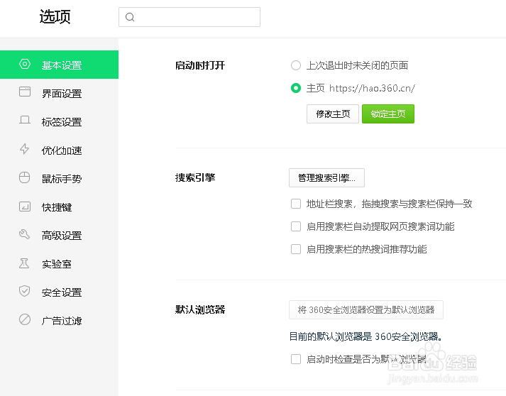Select the homepage hao.360.cn radio option
506x396 pixels.
coord(296,88)
